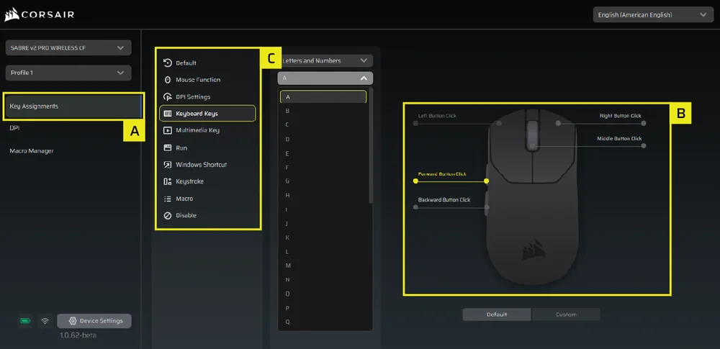Click the Mouse Function icon
Image resolution: width=720 pixels, height=349 pixels.
(x=168, y=80)
